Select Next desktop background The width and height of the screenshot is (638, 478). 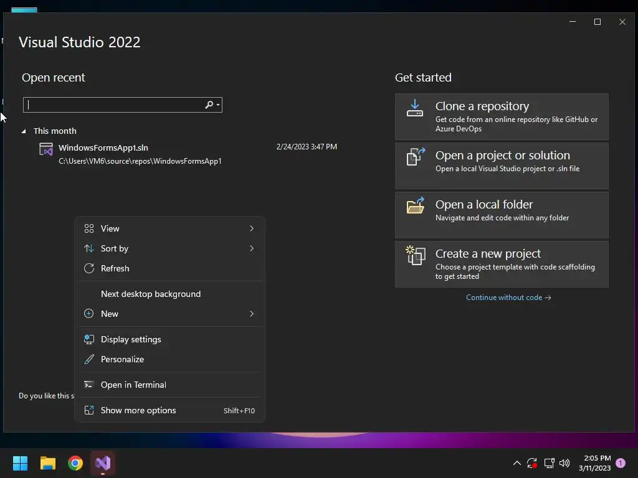tap(169, 294)
